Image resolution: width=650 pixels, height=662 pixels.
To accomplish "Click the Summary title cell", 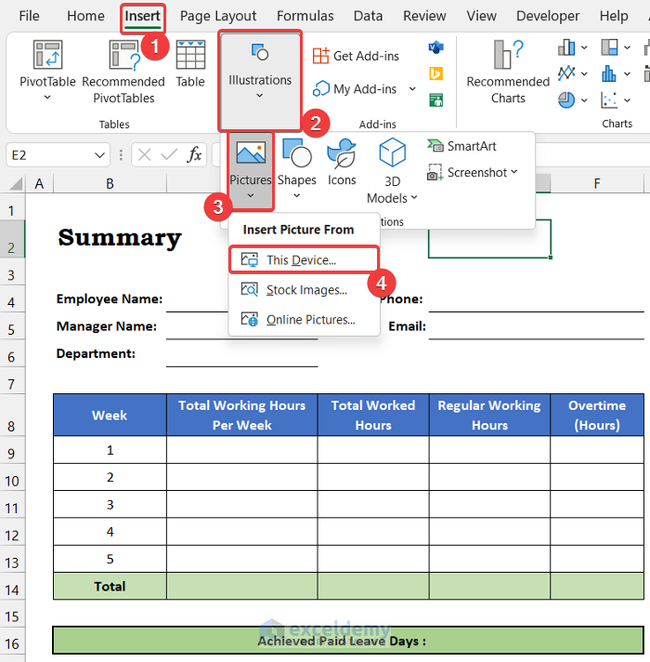I will 120,238.
